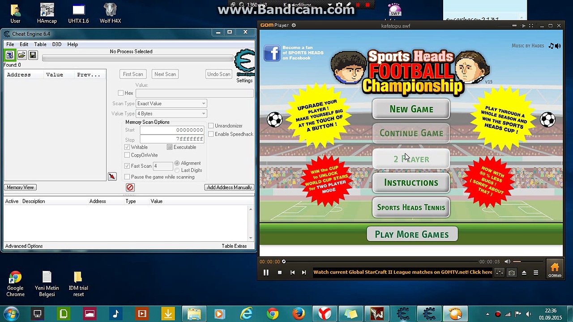573x322 pixels.
Task: Click the Facebook icon in the game
Action: (x=272, y=53)
